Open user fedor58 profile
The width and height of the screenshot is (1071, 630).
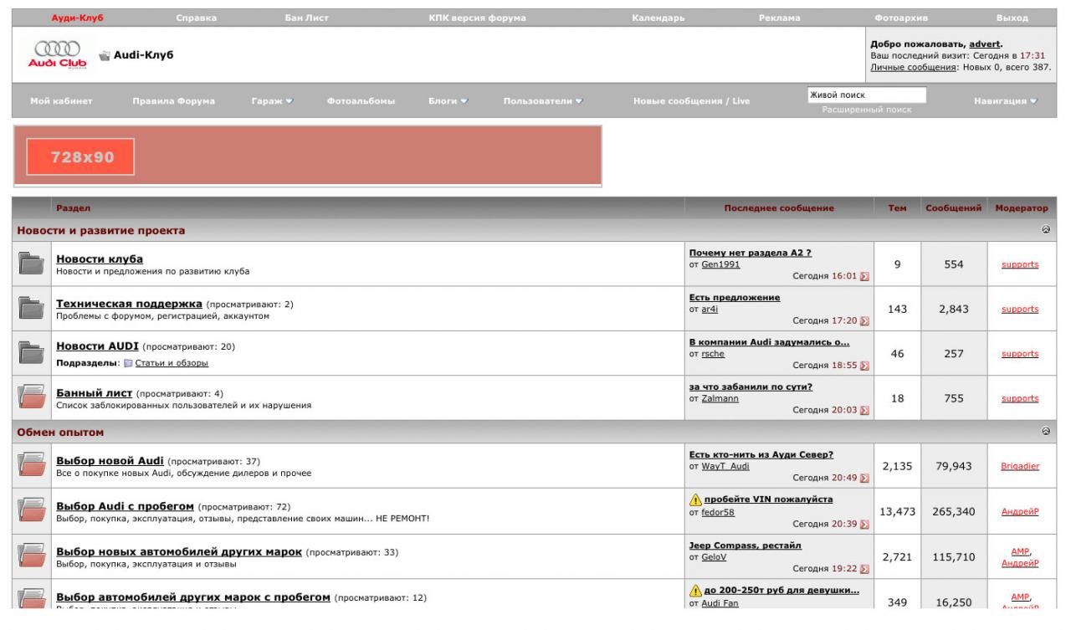coord(718,511)
